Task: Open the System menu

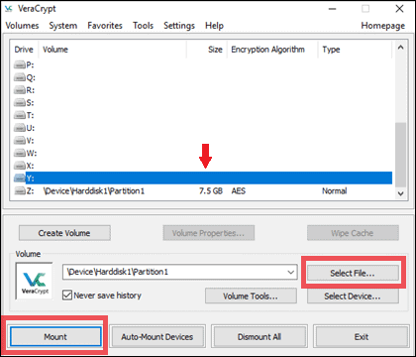Action: 63,26
